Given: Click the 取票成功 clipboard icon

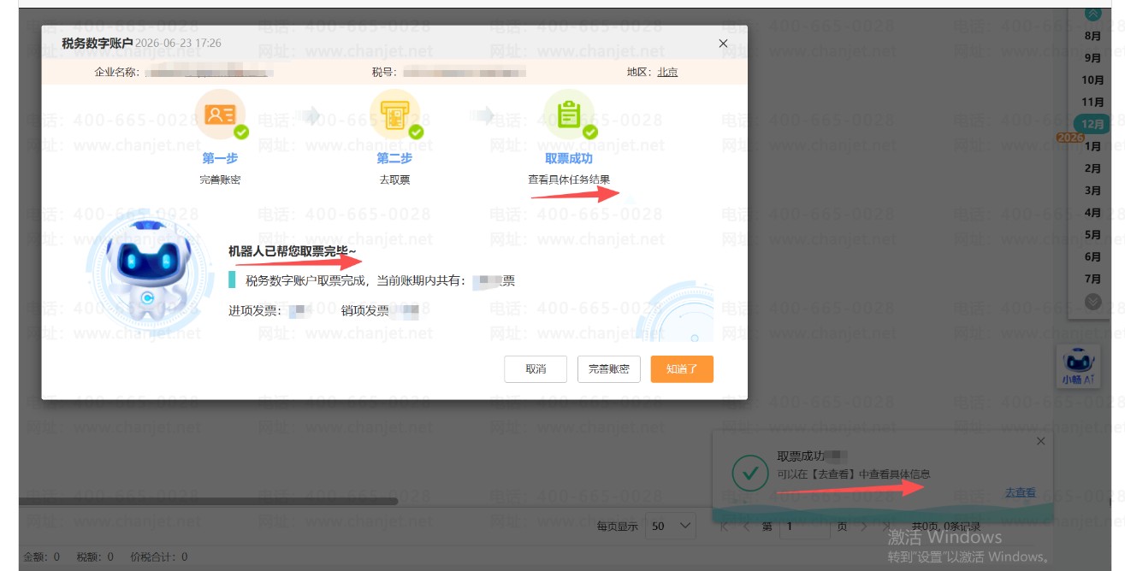Looking at the screenshot, I should coord(569,115).
